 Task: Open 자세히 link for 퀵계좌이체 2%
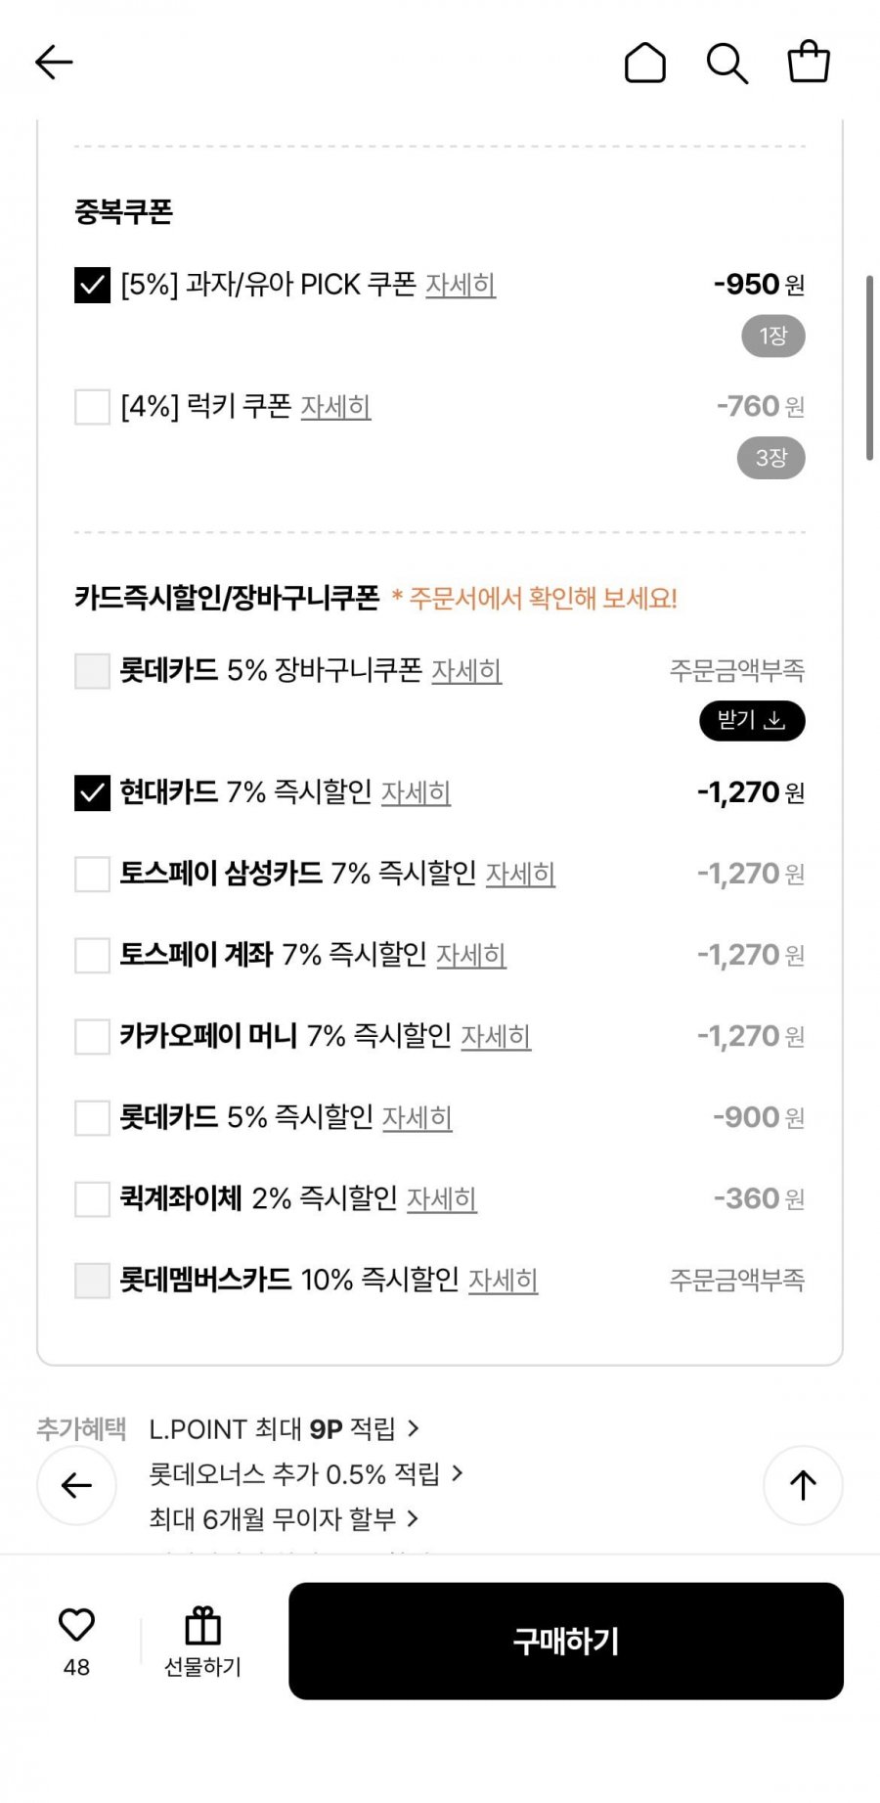tap(442, 1198)
